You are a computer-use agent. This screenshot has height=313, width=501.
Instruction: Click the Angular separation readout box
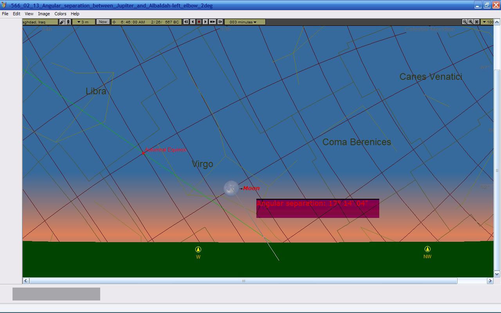click(318, 208)
